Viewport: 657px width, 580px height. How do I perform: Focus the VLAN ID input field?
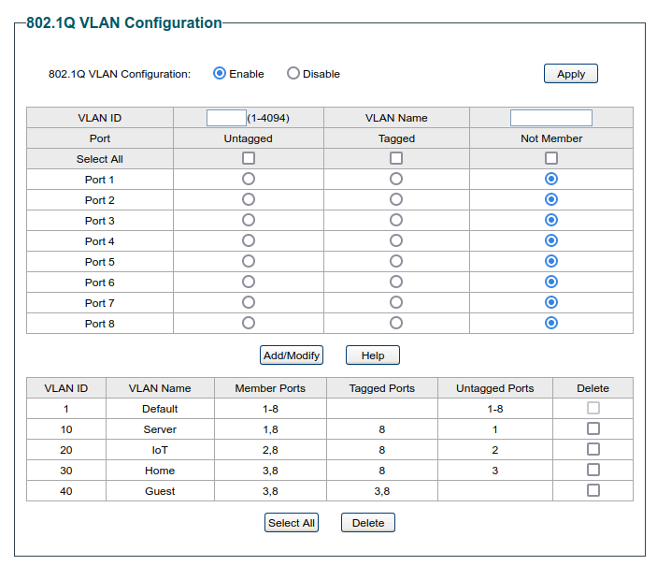226,118
